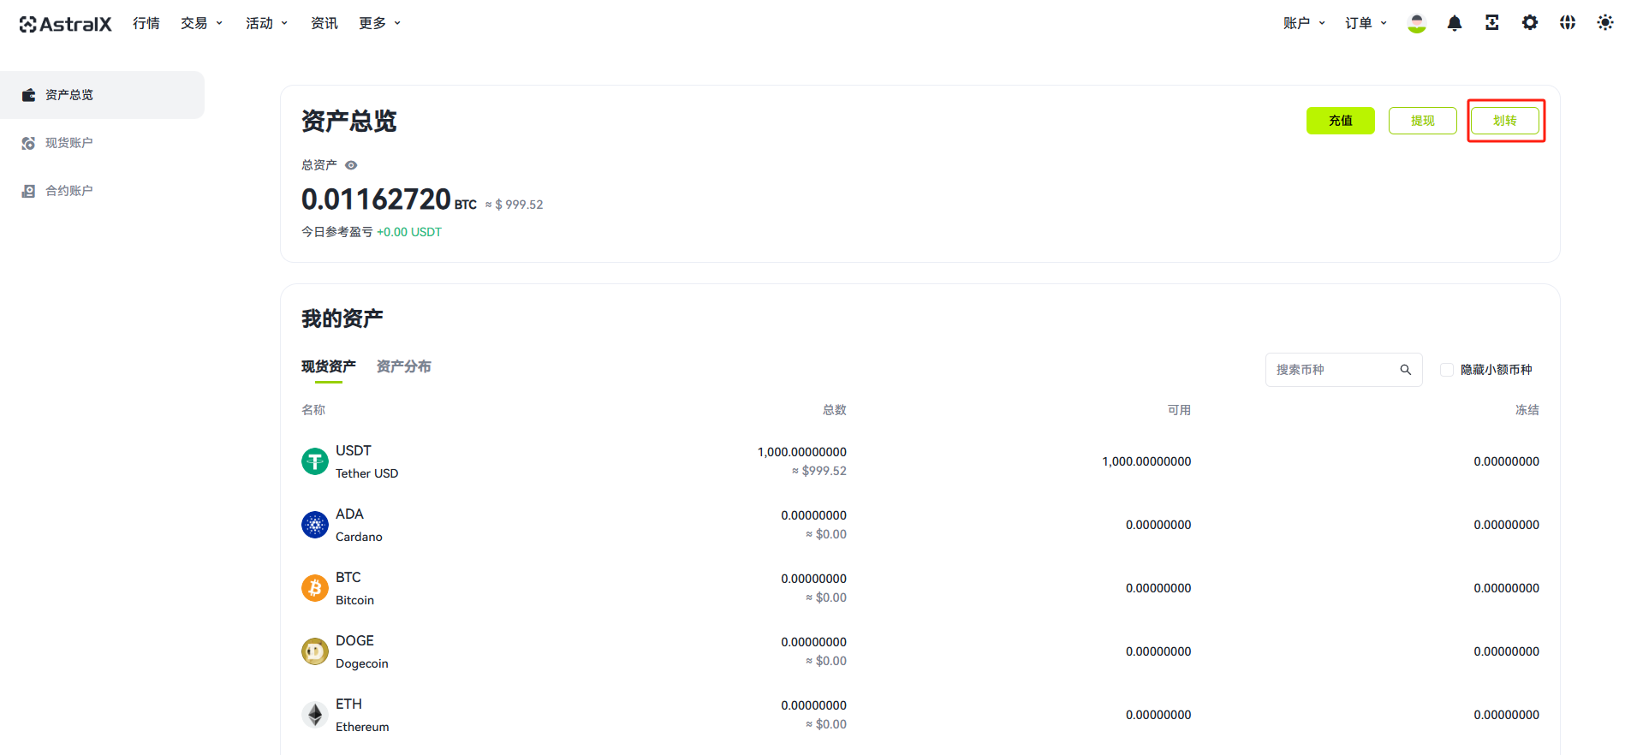Click the ETH Ethereum coin icon
The image size is (1625, 755).
click(x=315, y=715)
